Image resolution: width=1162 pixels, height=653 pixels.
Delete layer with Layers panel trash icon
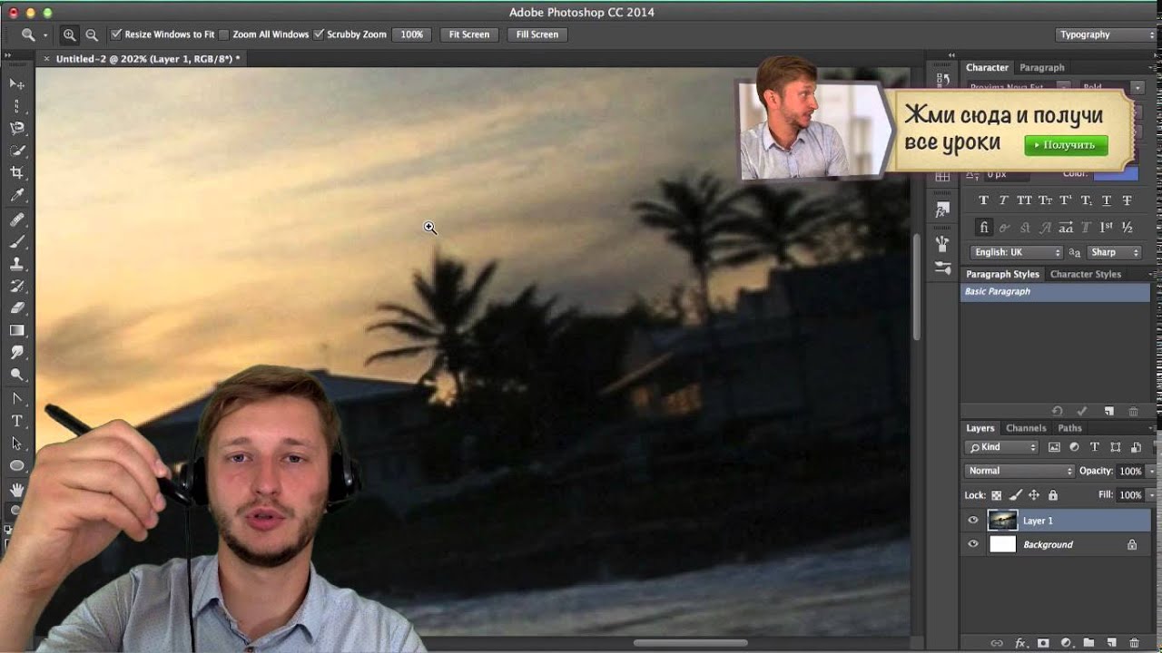1134,642
